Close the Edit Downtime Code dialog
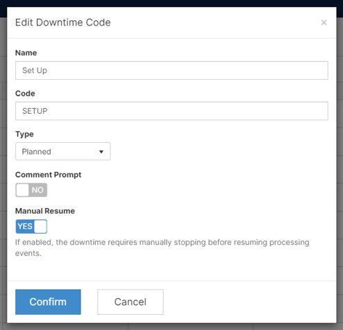 click(x=324, y=22)
